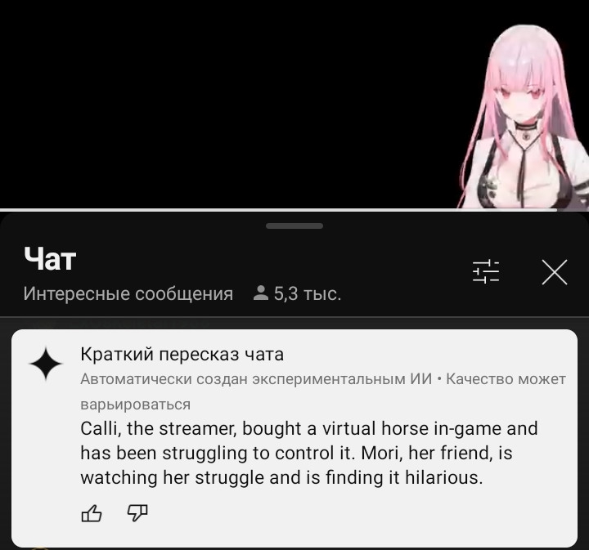Image resolution: width=589 pixels, height=550 pixels.
Task: Tap the black video player area
Action: pos(226,104)
